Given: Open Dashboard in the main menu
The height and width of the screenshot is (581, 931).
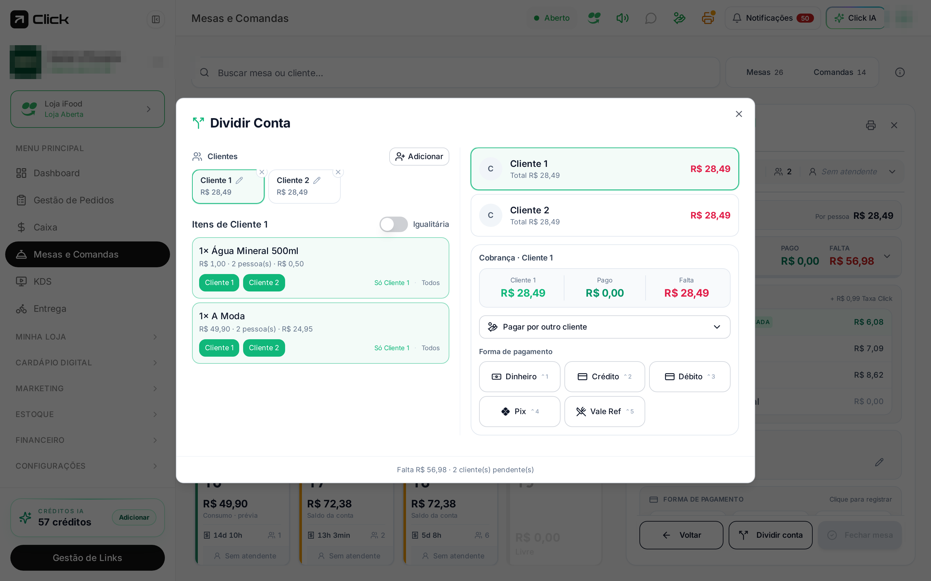Looking at the screenshot, I should coord(87,173).
